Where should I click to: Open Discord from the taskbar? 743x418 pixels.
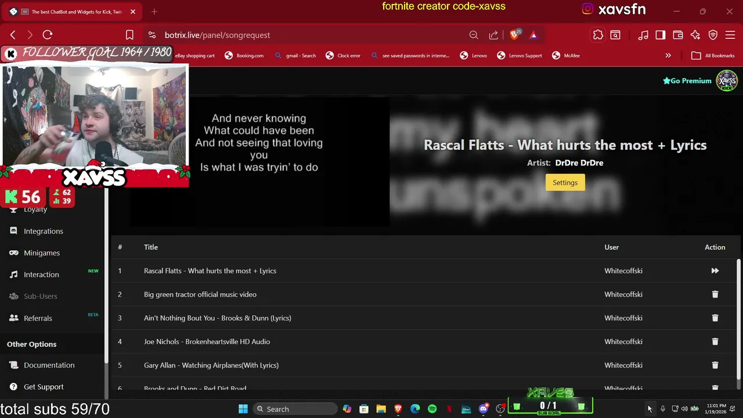(484, 409)
